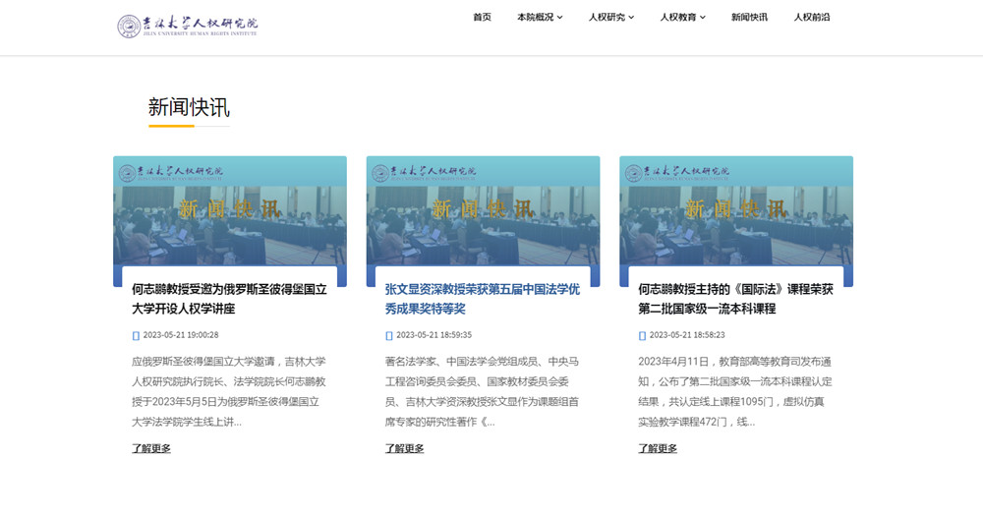
Task: Click the date icon on the first article
Action: coord(137,335)
